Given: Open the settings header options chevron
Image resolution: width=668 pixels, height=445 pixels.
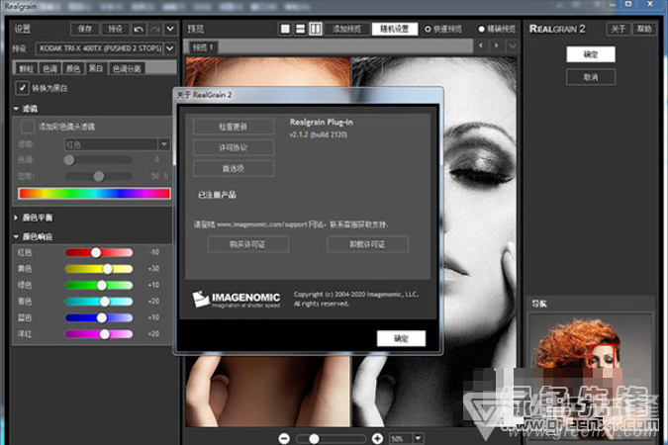Looking at the screenshot, I should (170, 29).
